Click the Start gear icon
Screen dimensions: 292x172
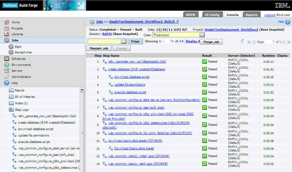(11, 47)
